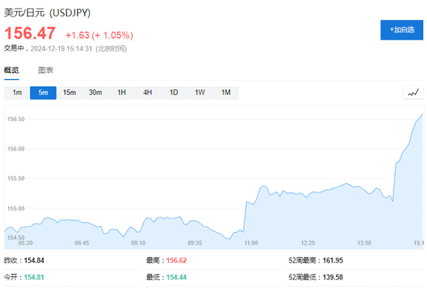Click the 156.47 current price
427x295 pixels.
pyautogui.click(x=30, y=33)
